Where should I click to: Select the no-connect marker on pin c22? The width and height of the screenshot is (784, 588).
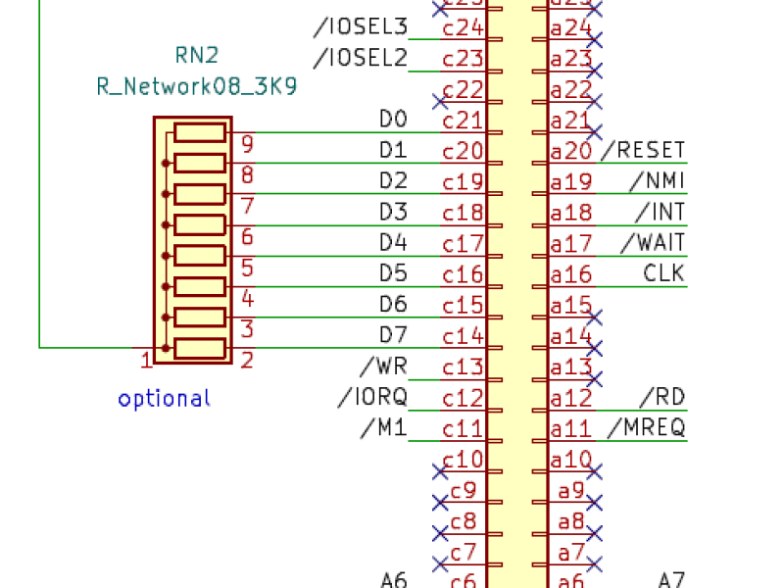click(440, 102)
